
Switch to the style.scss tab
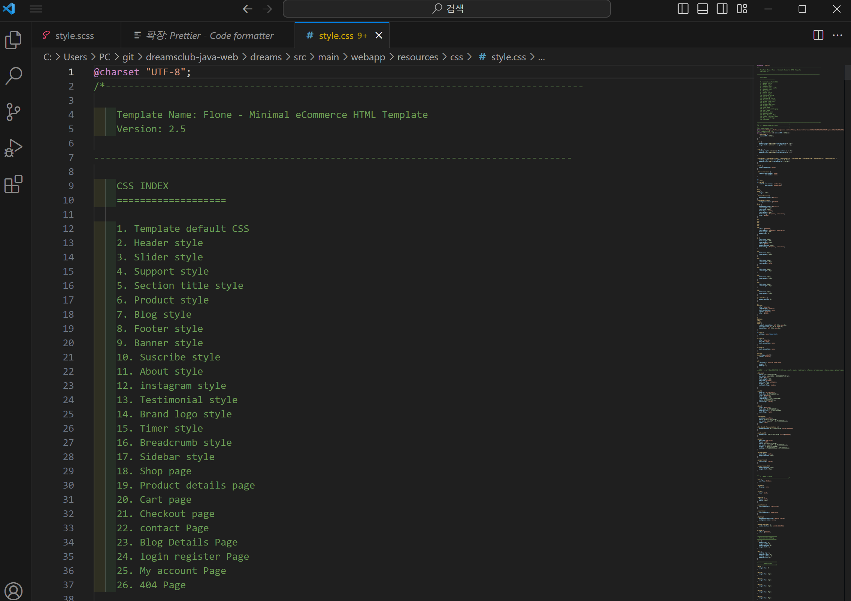tap(74, 36)
